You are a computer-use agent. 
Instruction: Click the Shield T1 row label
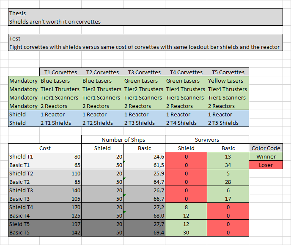pos(21,156)
